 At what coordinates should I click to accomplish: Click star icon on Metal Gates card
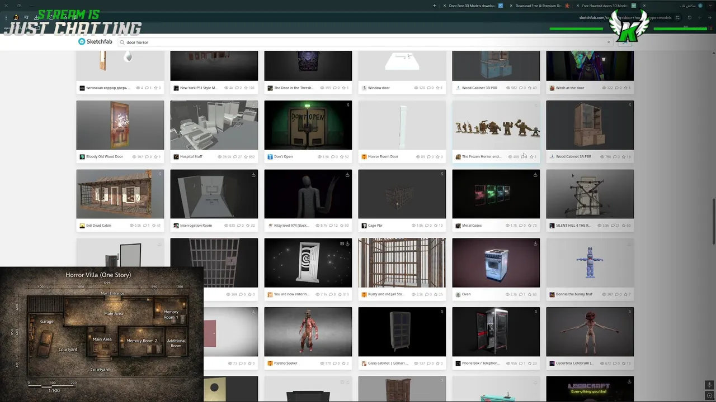coord(530,226)
